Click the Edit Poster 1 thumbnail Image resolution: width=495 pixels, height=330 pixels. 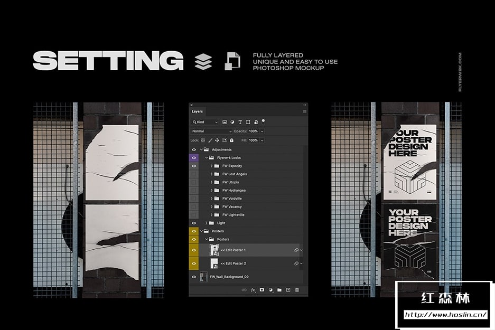(x=214, y=250)
